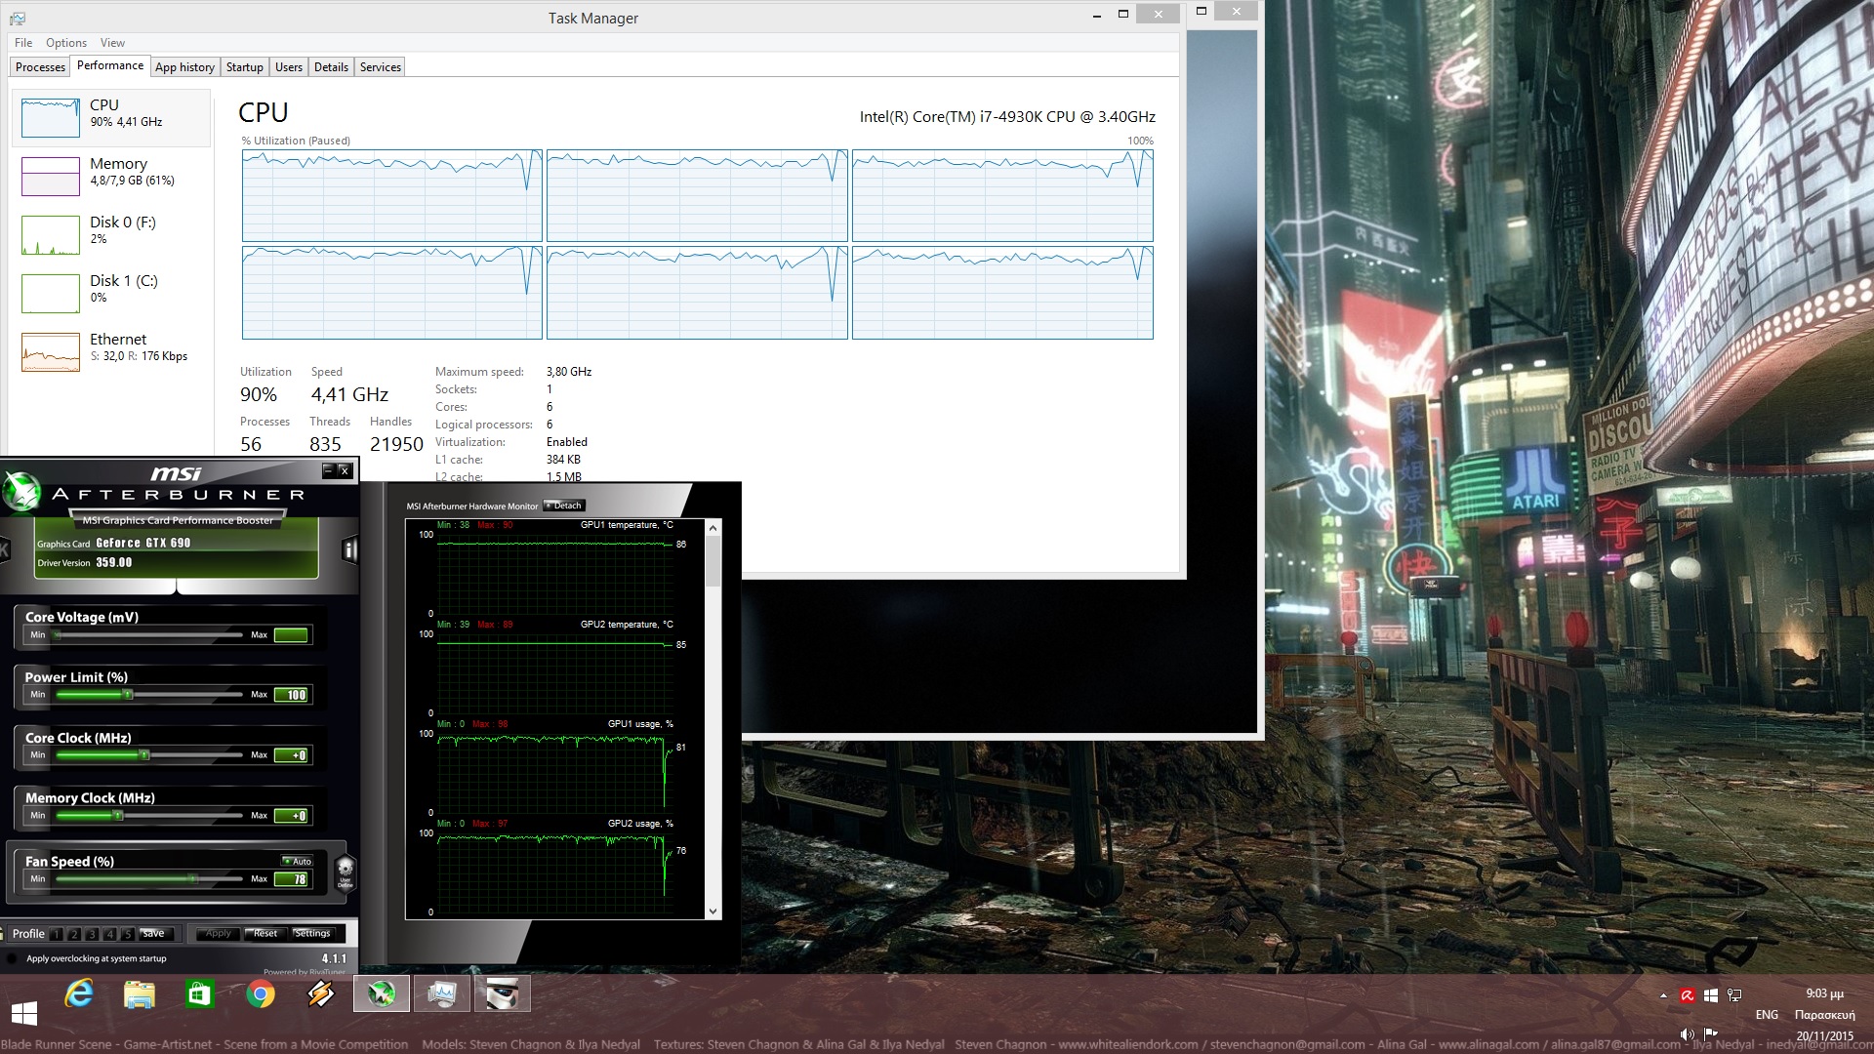
Task: Click the volume icon in system tray
Action: click(x=1687, y=1034)
